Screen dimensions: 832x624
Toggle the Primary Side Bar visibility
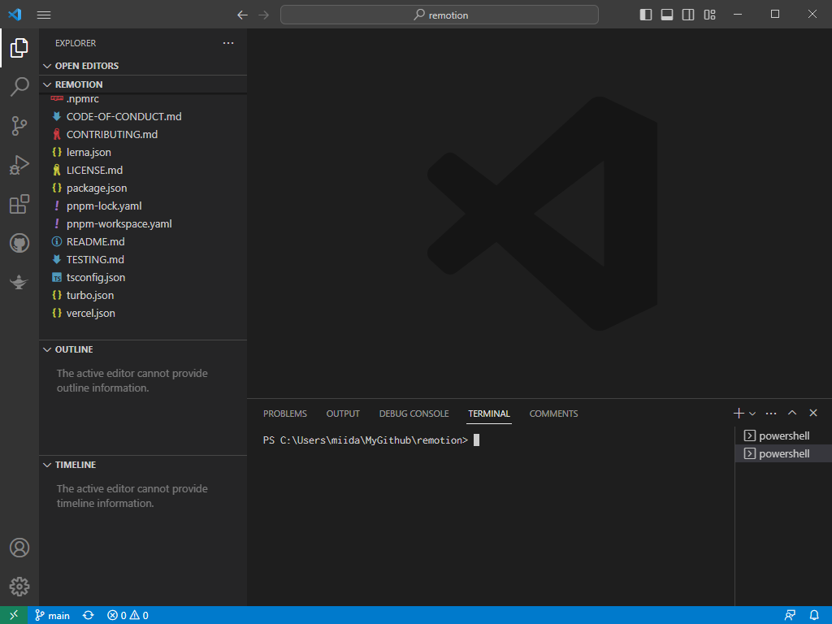pyautogui.click(x=646, y=15)
